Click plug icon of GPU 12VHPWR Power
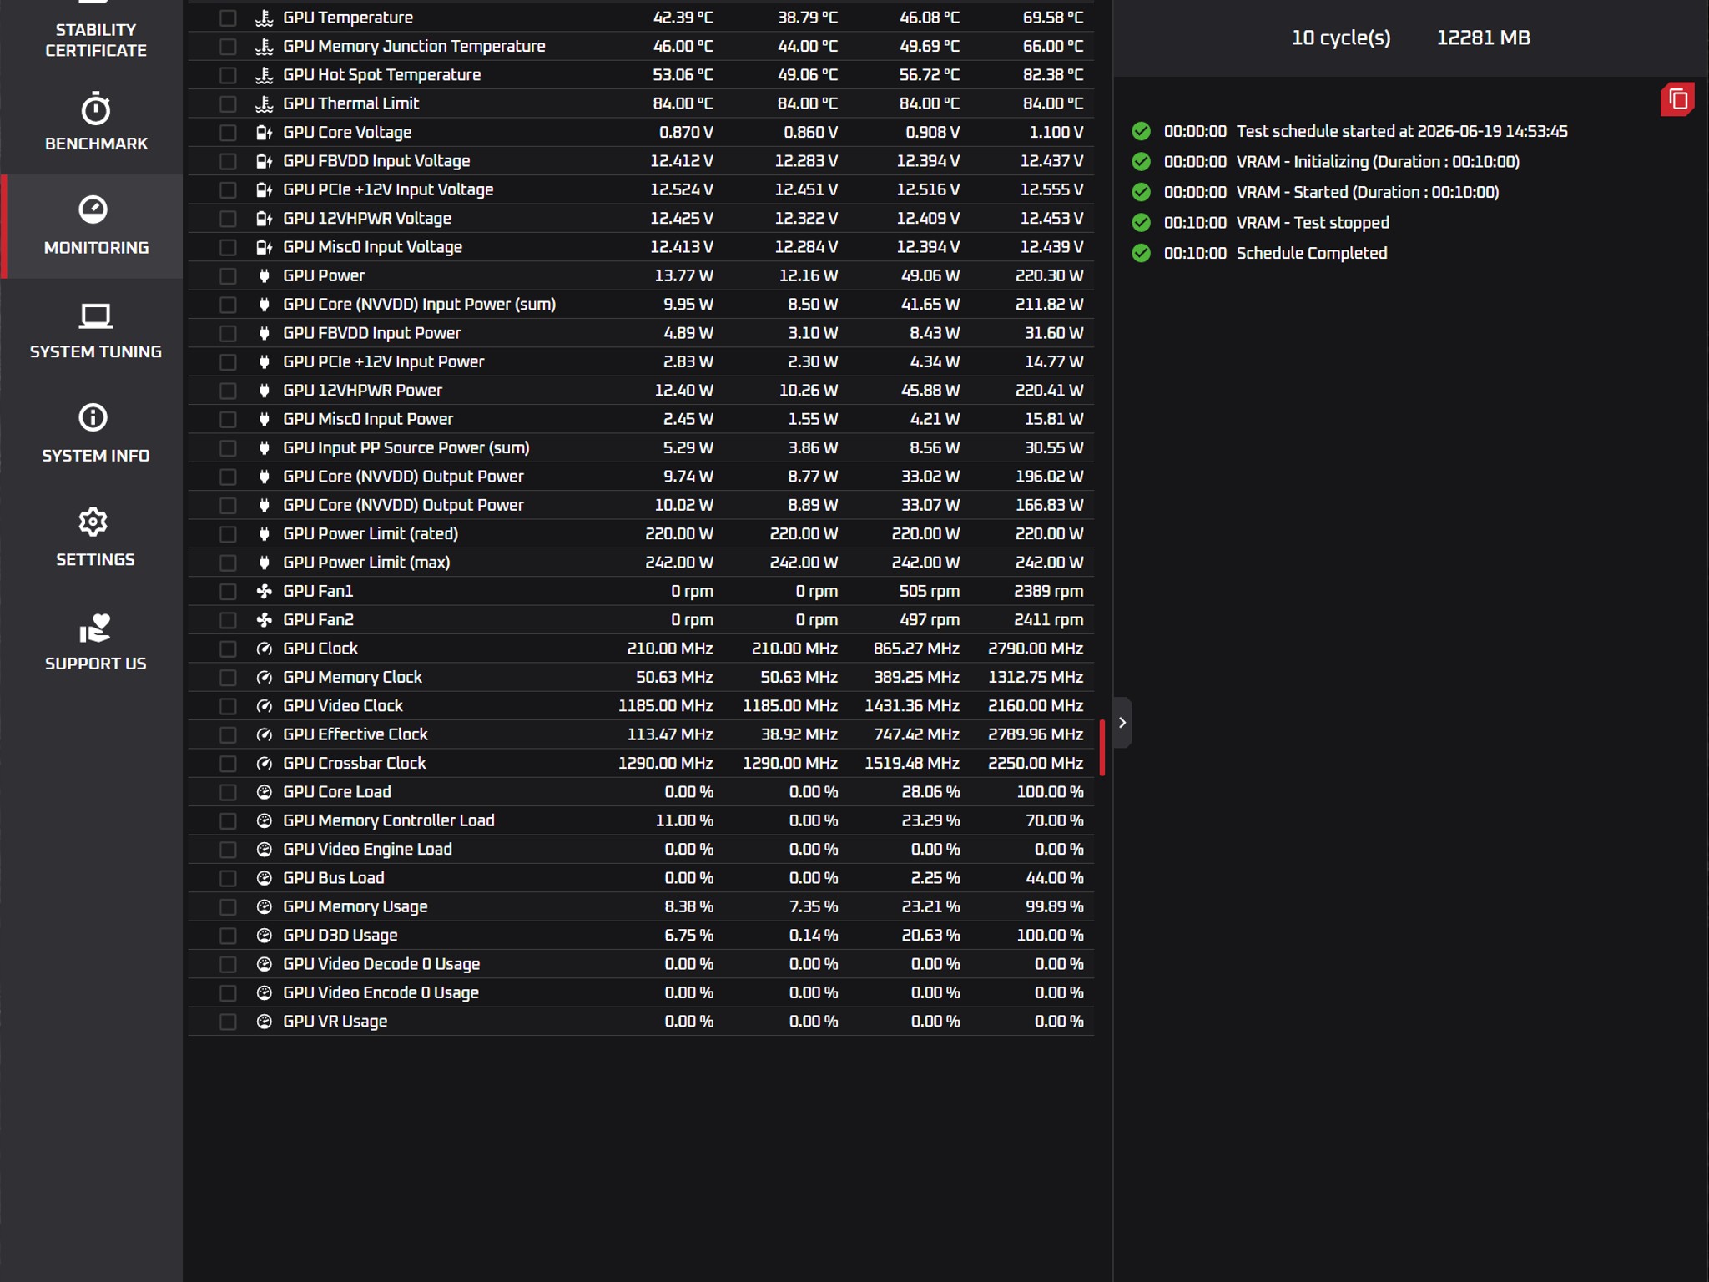Image resolution: width=1709 pixels, height=1282 pixels. (x=264, y=391)
